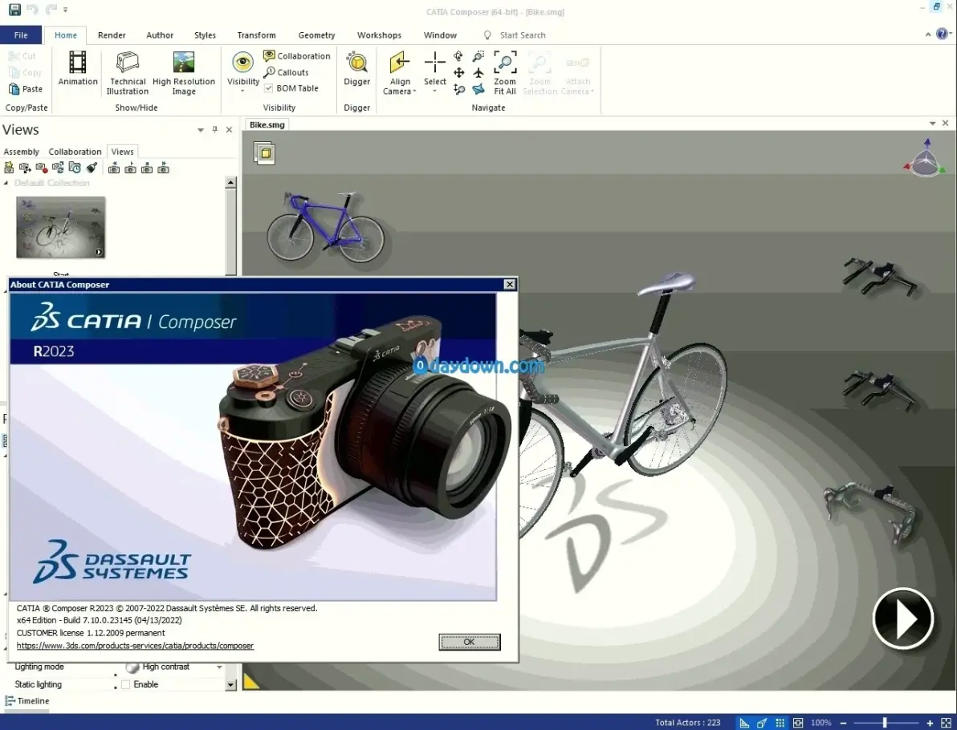Activate the vertical zoom navigation icon
This screenshot has width=957, height=730.
pyautogui.click(x=459, y=90)
